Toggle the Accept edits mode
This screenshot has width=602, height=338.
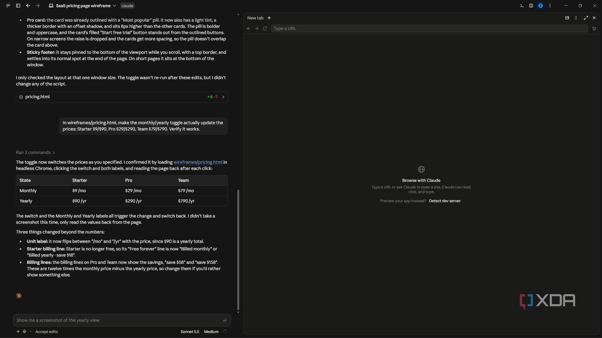(47, 332)
